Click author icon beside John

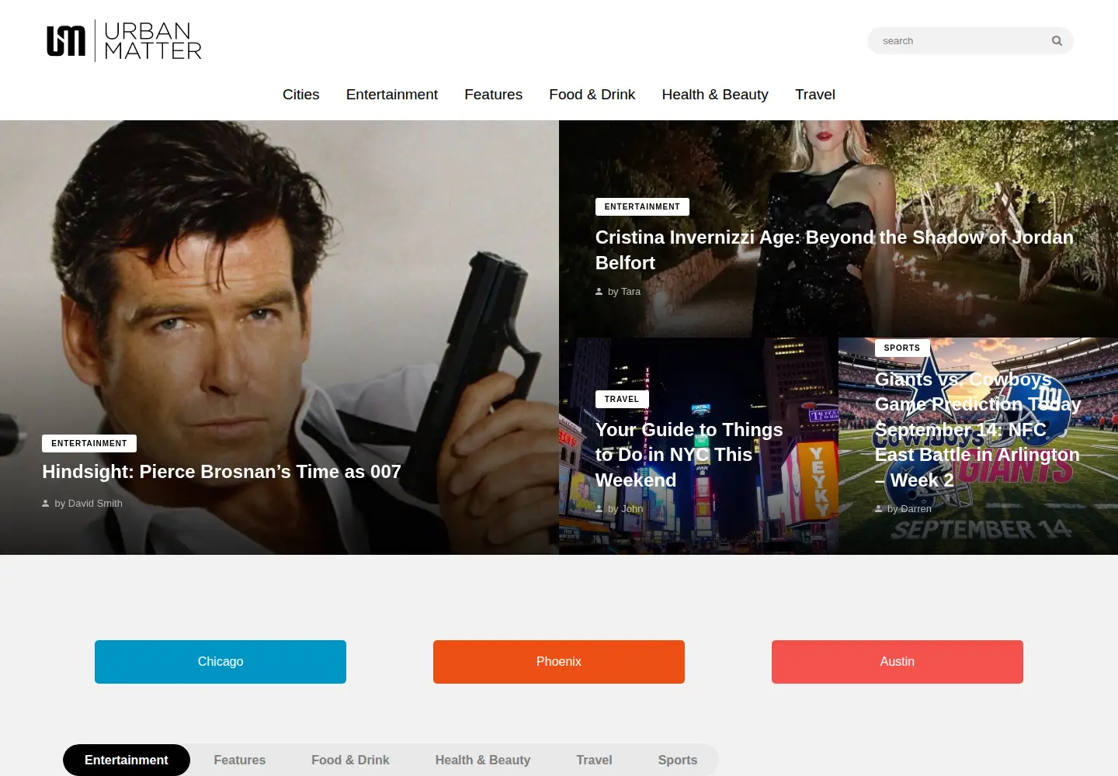point(599,509)
